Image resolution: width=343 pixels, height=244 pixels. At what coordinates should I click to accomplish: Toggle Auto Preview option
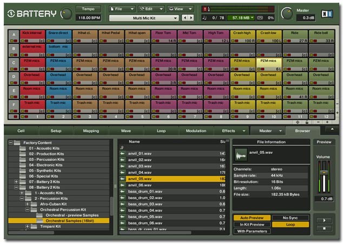pyautogui.click(x=252, y=218)
